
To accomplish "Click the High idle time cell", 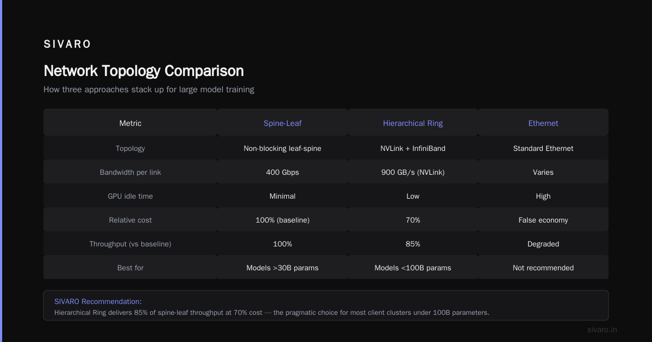I will point(543,196).
